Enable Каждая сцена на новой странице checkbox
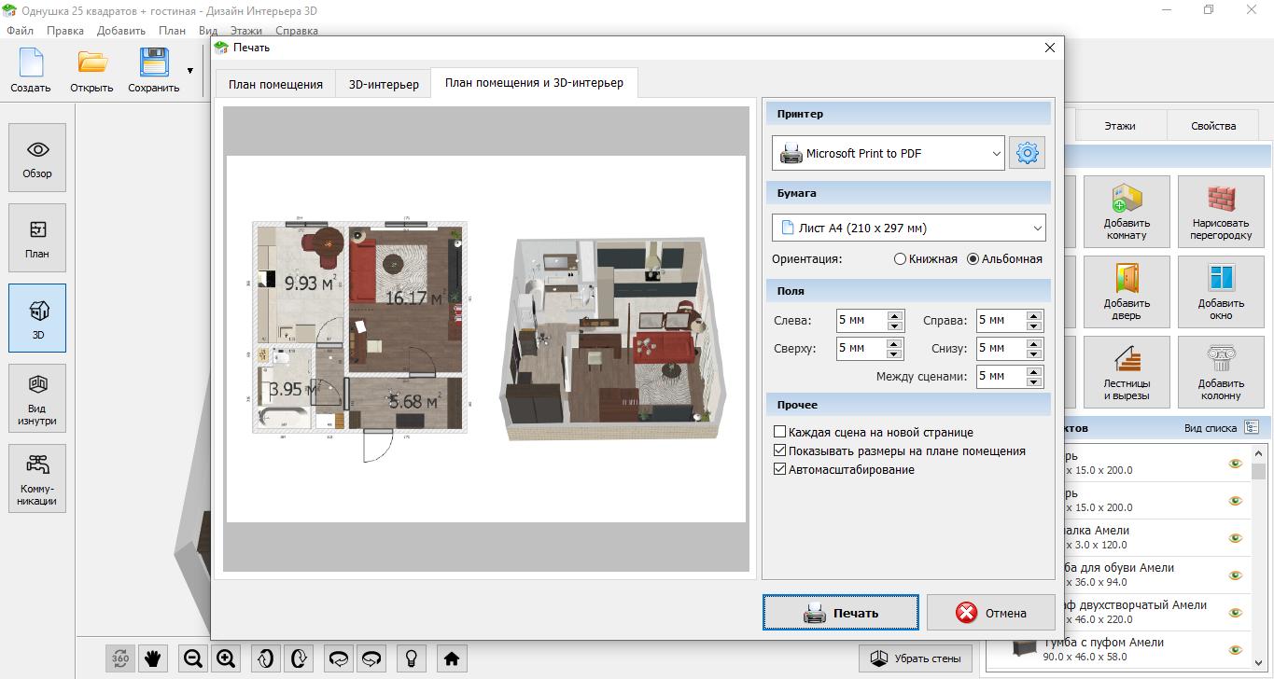Screen dimensions: 1274x679 click(x=780, y=432)
